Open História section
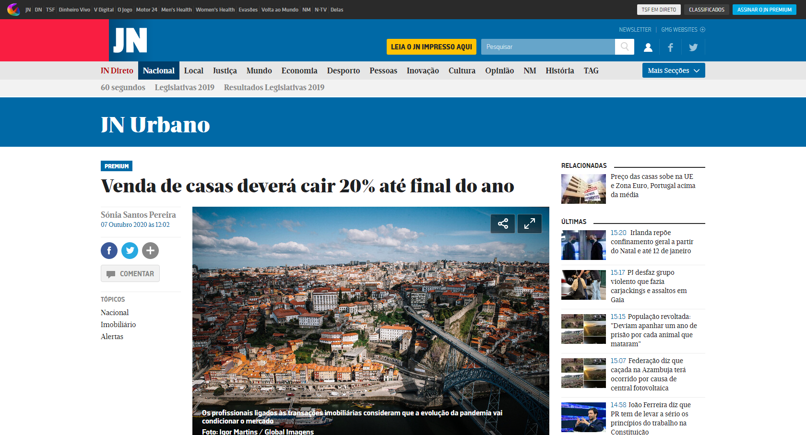806x435 pixels. (x=560, y=71)
